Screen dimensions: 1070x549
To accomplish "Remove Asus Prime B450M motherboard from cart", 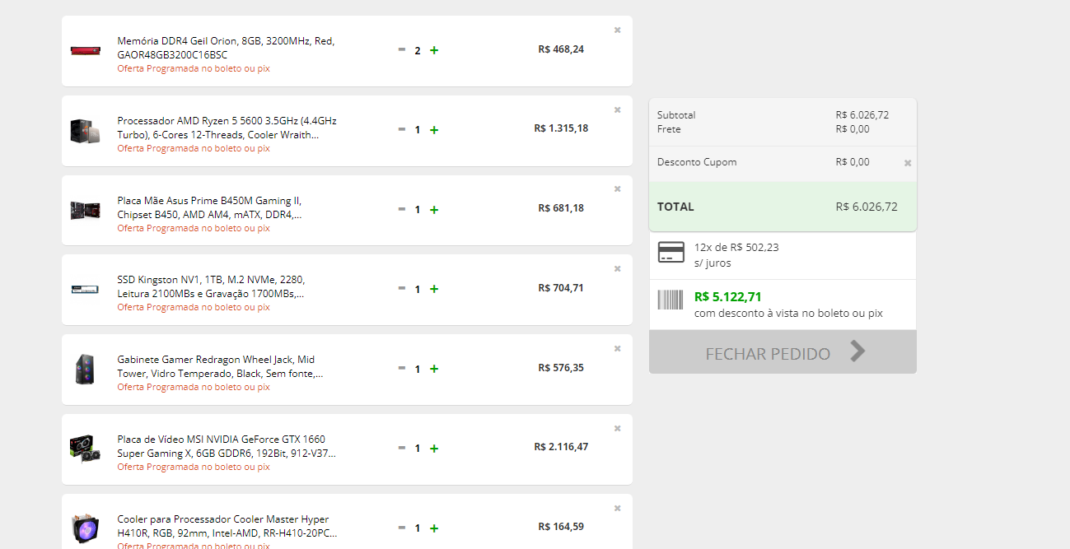I will (x=618, y=189).
